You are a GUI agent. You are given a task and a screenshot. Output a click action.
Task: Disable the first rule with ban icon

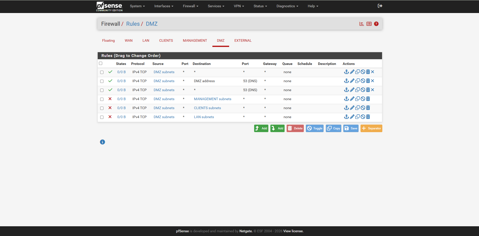point(363,72)
